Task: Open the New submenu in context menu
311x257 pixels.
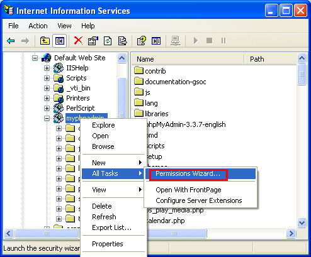Action: 113,163
